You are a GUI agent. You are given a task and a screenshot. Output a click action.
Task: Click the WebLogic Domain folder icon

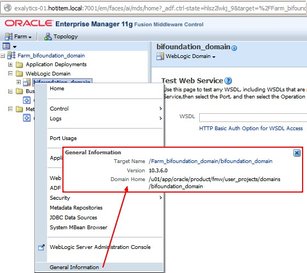click(19, 73)
